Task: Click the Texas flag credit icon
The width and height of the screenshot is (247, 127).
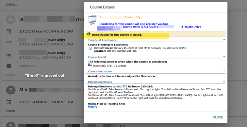Action: [90, 65]
